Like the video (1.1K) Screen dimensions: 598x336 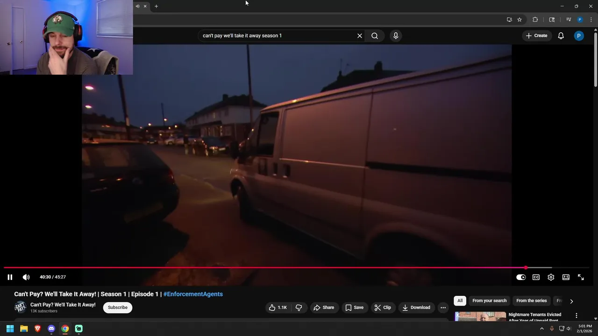[x=278, y=308]
